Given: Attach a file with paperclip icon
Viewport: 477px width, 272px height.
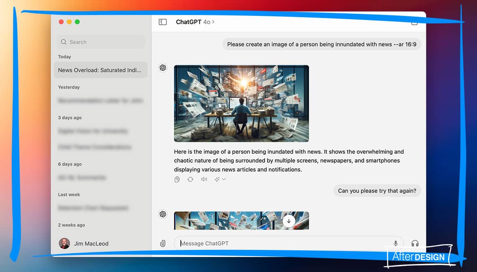Looking at the screenshot, I should coord(163,243).
